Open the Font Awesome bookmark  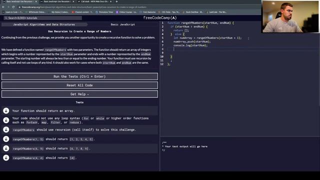(x=147, y=12)
